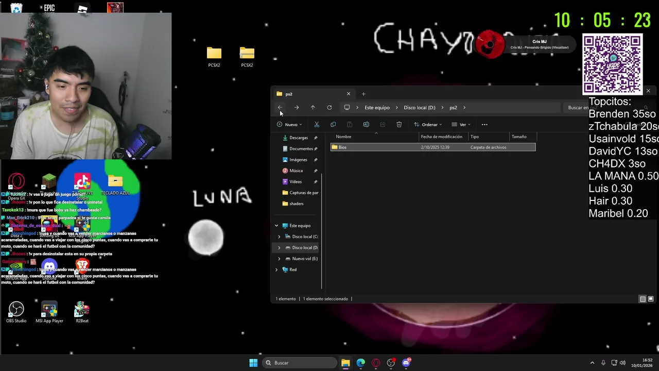
Task: Open OBS from taskbar
Action: 391,363
